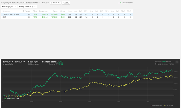Viewport: 181px width, 108px height.
Task: Open the ФАЙЛ menu button
Action: point(66,3)
